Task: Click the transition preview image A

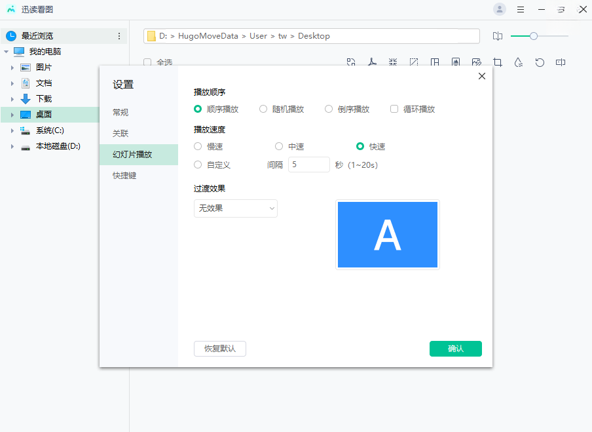Action: 388,235
